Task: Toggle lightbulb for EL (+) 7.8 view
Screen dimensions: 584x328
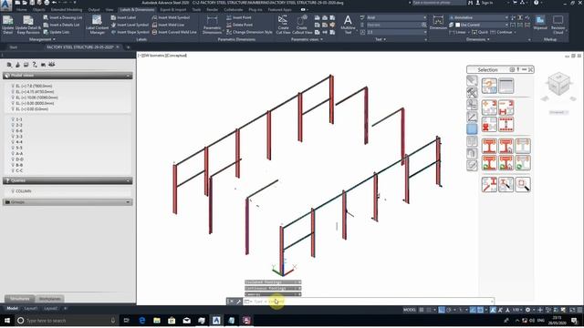Action: [13, 86]
